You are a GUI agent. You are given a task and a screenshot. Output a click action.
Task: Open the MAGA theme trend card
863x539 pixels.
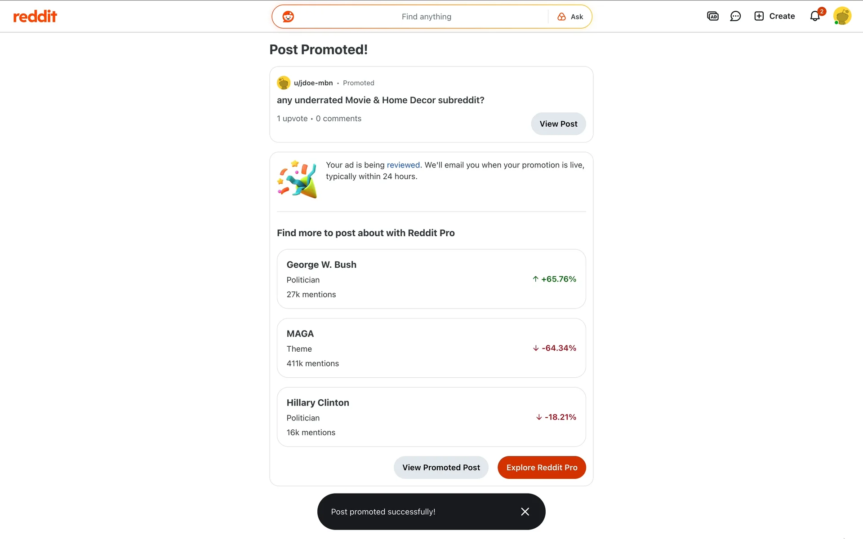431,348
